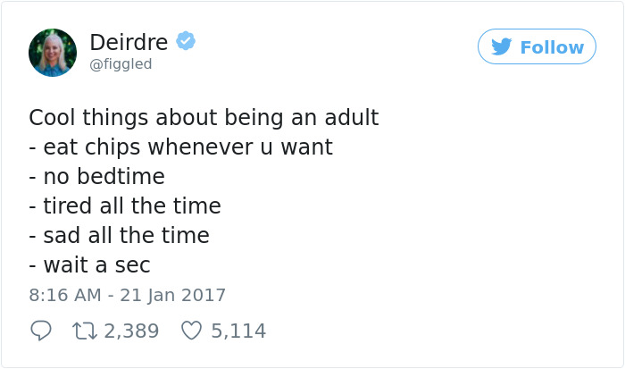This screenshot has width=625, height=369.
Task: View the 5,114 likes count
Action: pyautogui.click(x=238, y=331)
